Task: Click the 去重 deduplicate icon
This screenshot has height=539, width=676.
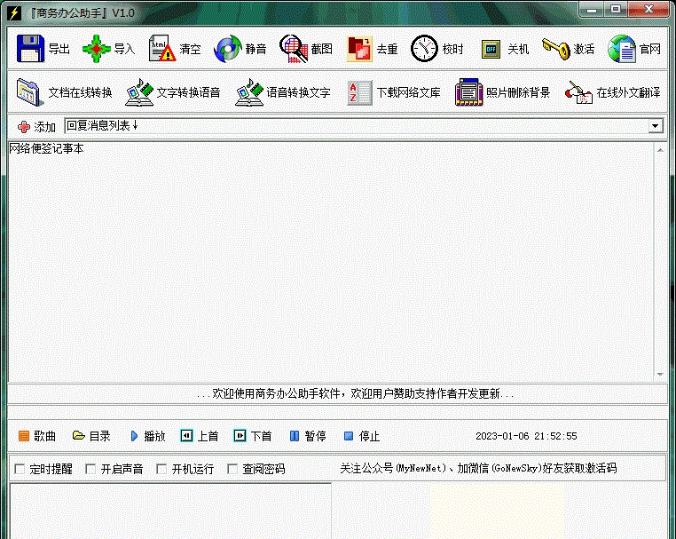Action: click(x=359, y=49)
